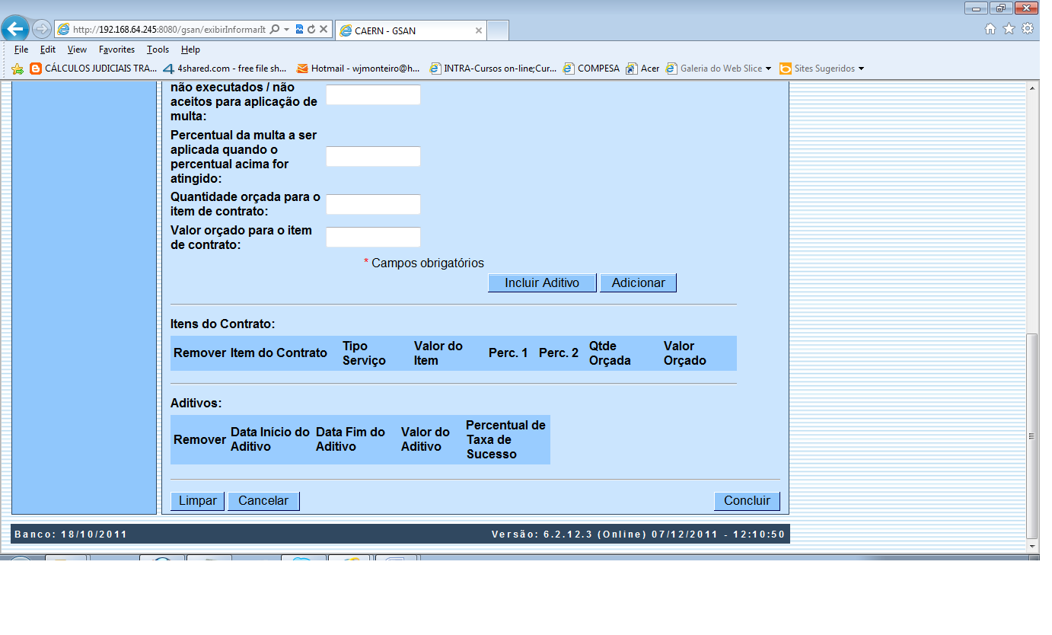Open the View menu

click(77, 49)
